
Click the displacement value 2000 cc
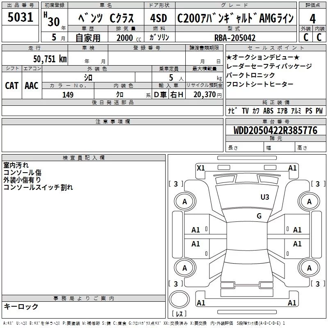pos(129,38)
